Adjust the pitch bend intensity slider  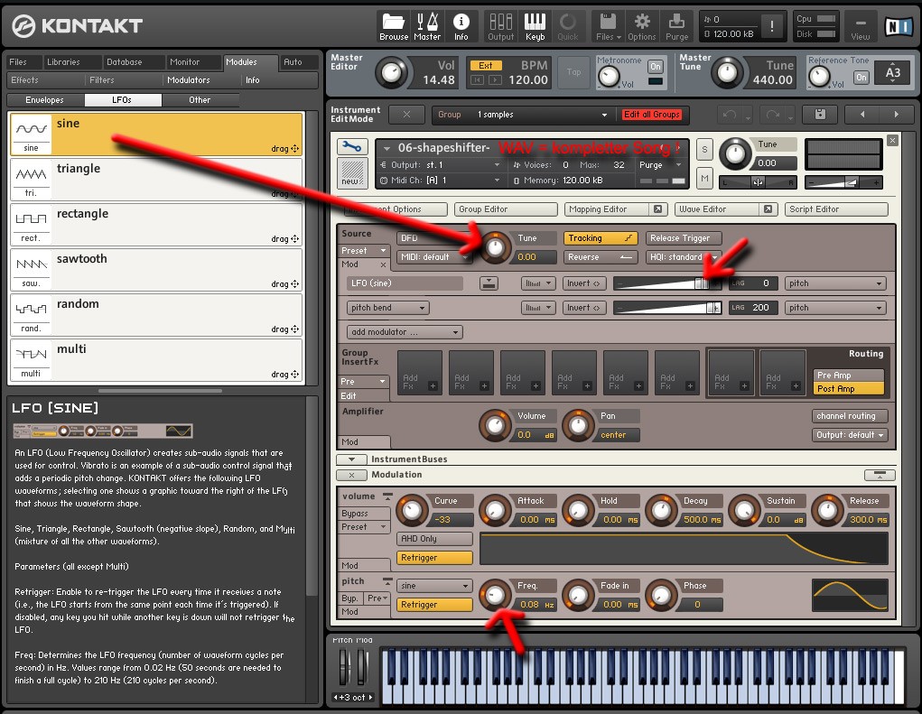[667, 307]
